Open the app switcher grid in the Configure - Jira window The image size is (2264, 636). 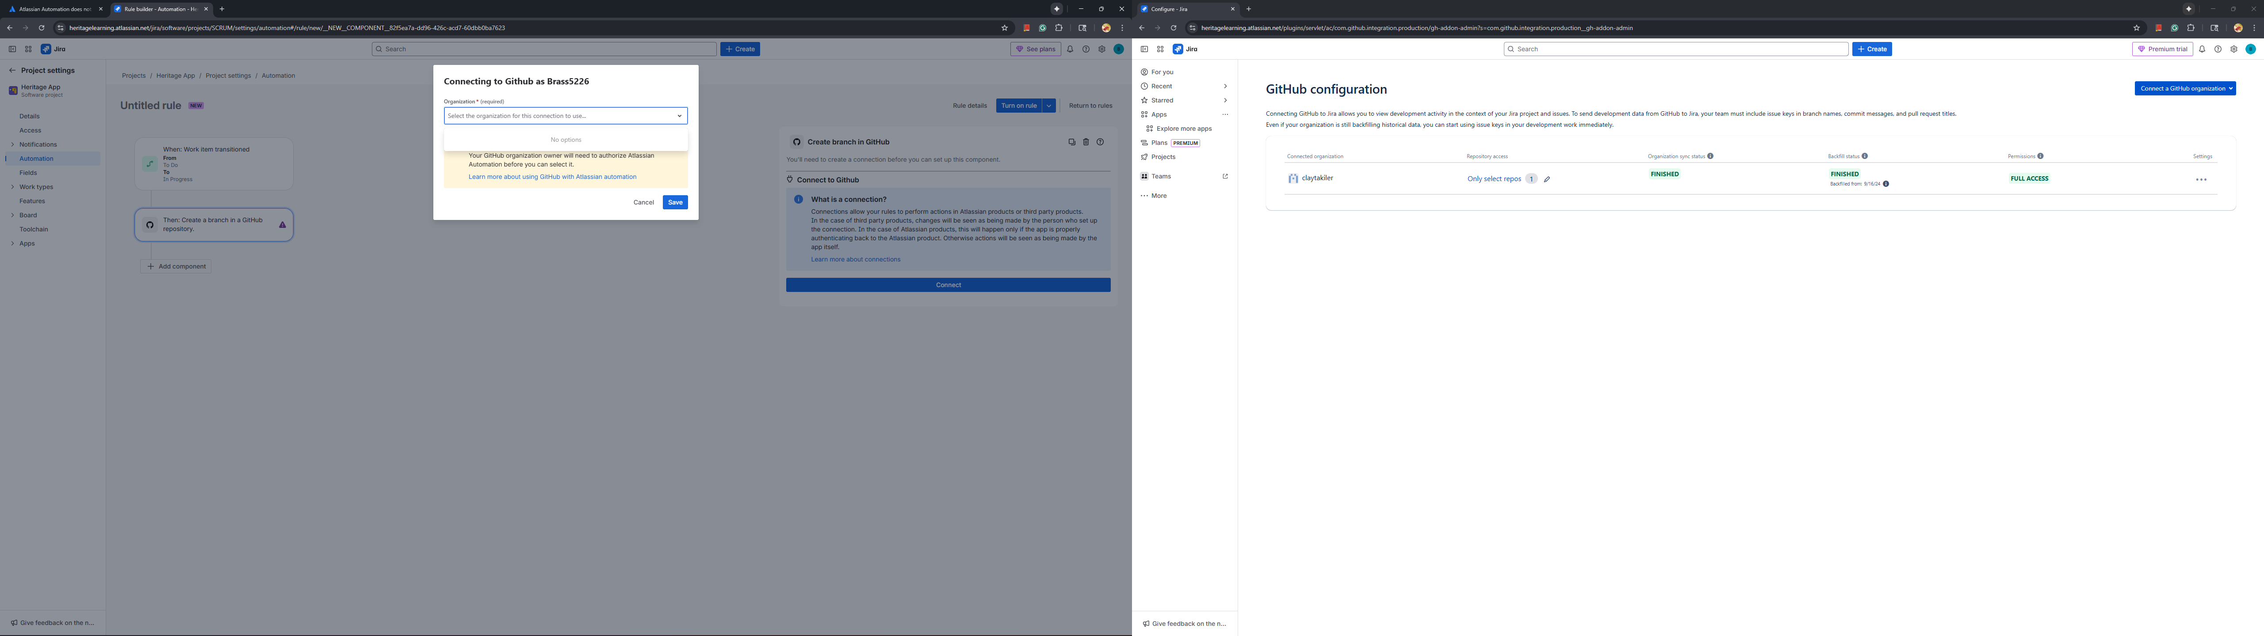(x=1160, y=49)
